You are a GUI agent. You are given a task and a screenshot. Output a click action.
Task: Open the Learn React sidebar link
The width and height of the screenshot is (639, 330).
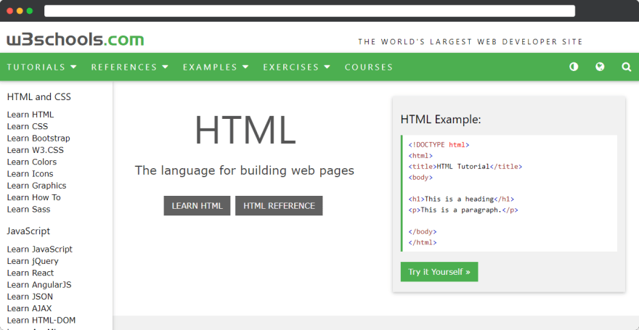pyautogui.click(x=30, y=273)
